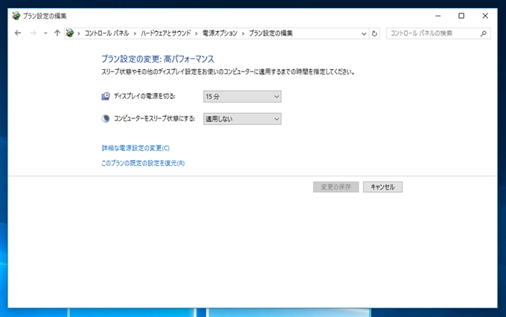
Task: Open 電源オプション in the breadcrumb
Action: click(220, 33)
